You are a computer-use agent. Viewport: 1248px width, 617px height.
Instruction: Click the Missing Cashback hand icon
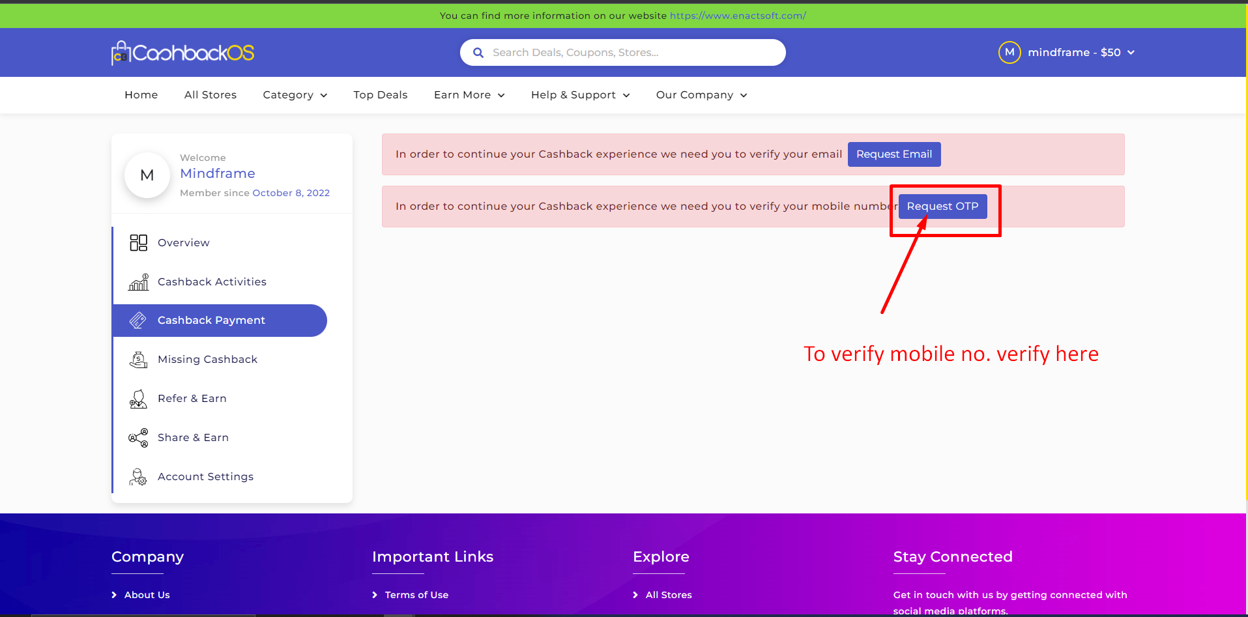click(138, 360)
